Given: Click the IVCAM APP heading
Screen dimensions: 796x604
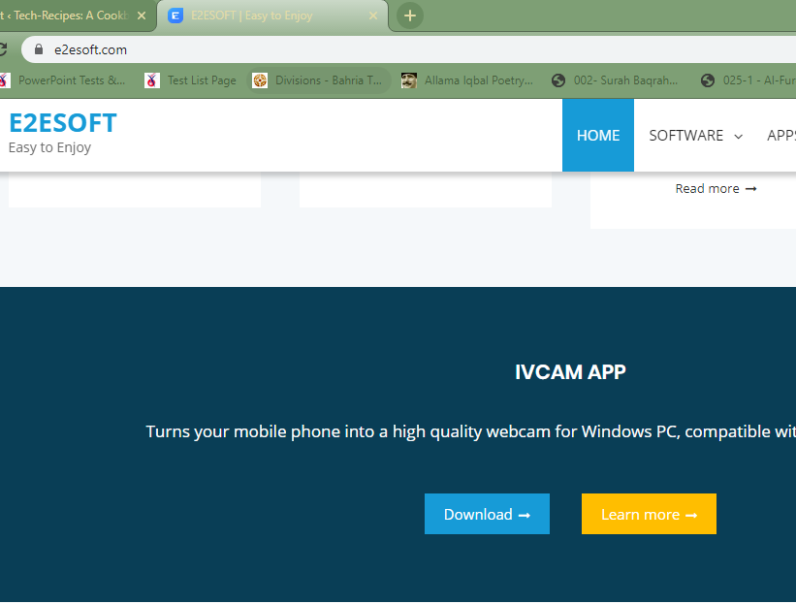Looking at the screenshot, I should [570, 372].
